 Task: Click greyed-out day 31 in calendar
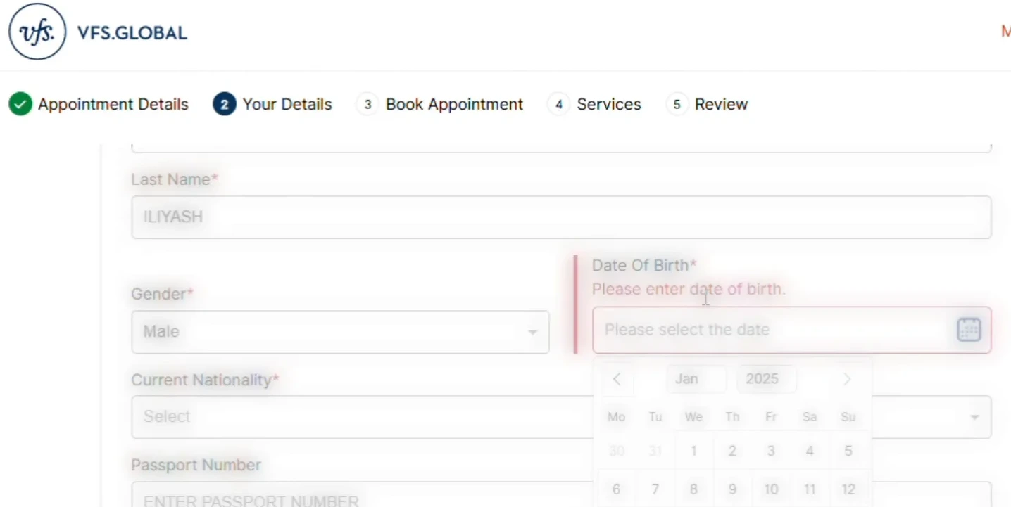655,451
